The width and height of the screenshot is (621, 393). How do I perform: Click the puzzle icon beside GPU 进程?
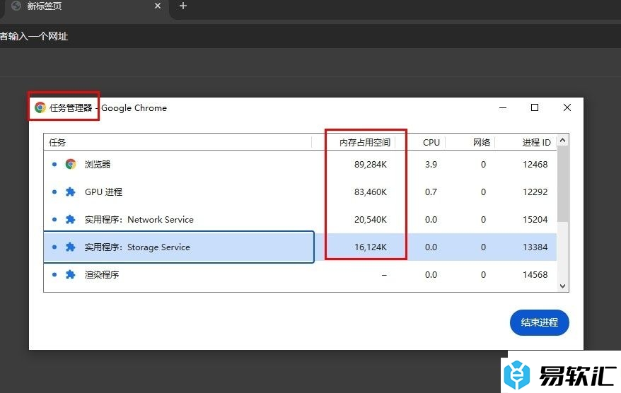tap(71, 192)
